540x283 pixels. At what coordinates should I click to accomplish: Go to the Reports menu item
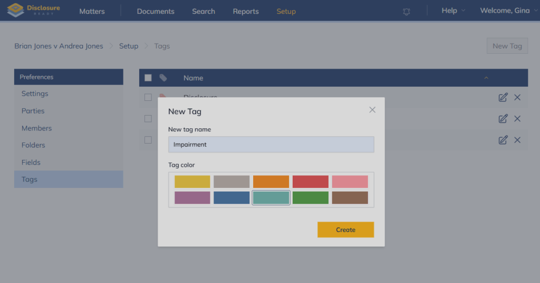coord(246,11)
